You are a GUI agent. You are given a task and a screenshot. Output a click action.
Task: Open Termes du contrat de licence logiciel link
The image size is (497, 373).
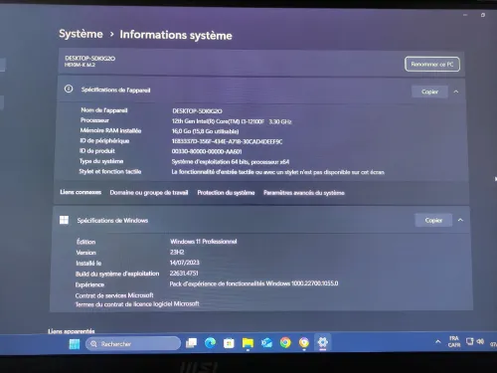click(x=137, y=304)
